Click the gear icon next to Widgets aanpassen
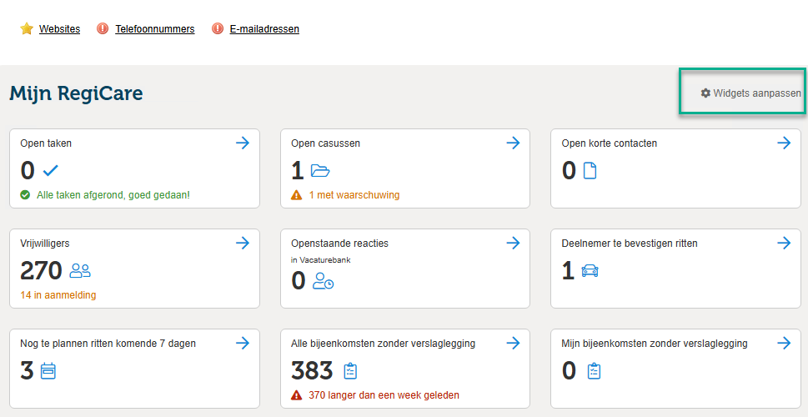 pyautogui.click(x=705, y=93)
